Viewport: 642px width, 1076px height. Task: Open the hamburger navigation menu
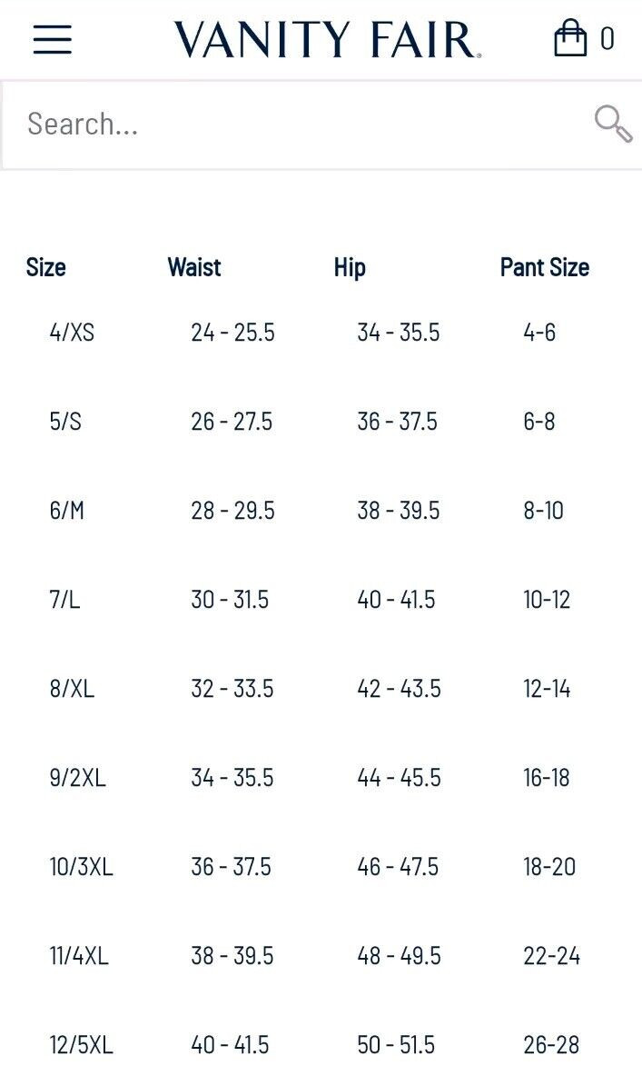click(53, 39)
